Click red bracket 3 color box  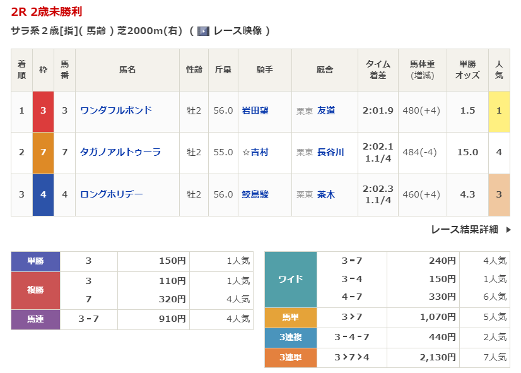(x=44, y=111)
